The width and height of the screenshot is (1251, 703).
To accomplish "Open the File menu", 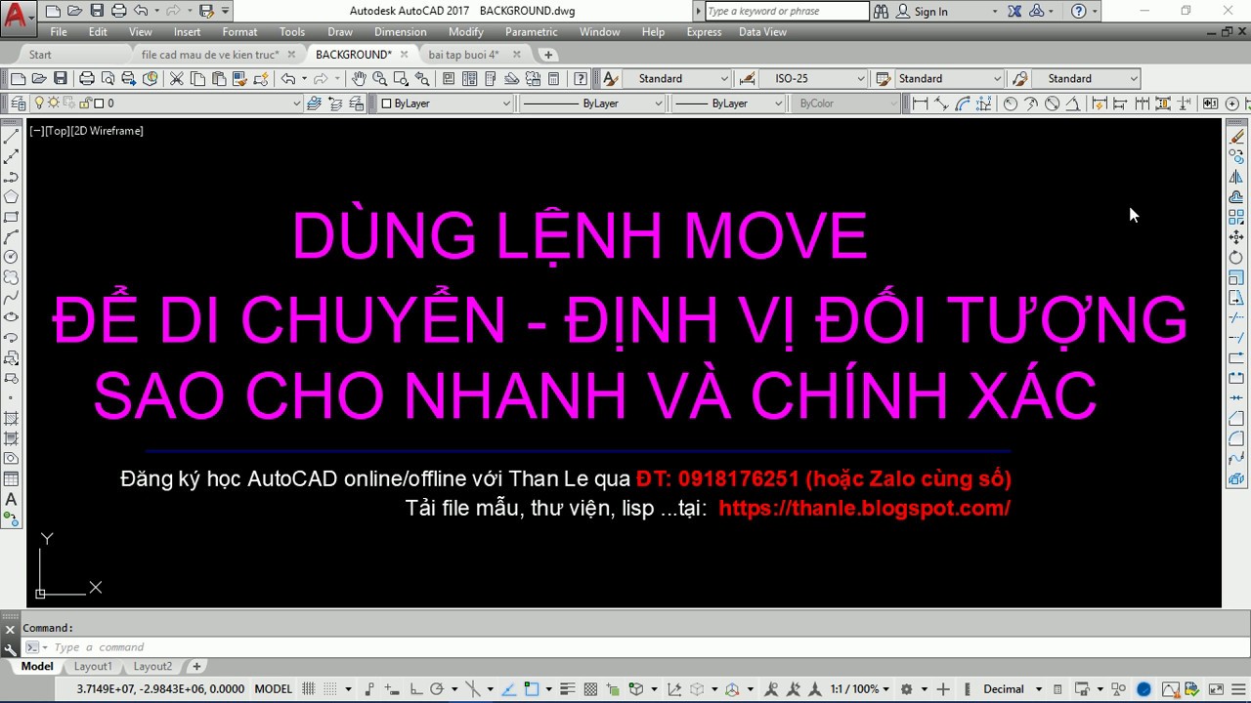I will [59, 32].
